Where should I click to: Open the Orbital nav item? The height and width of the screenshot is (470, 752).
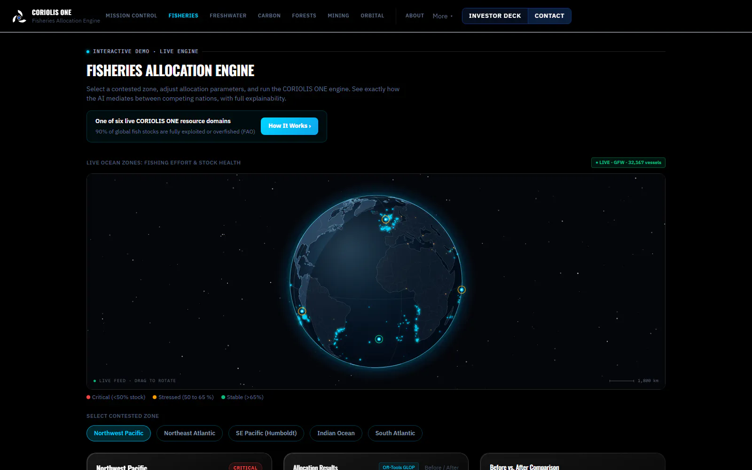point(372,16)
